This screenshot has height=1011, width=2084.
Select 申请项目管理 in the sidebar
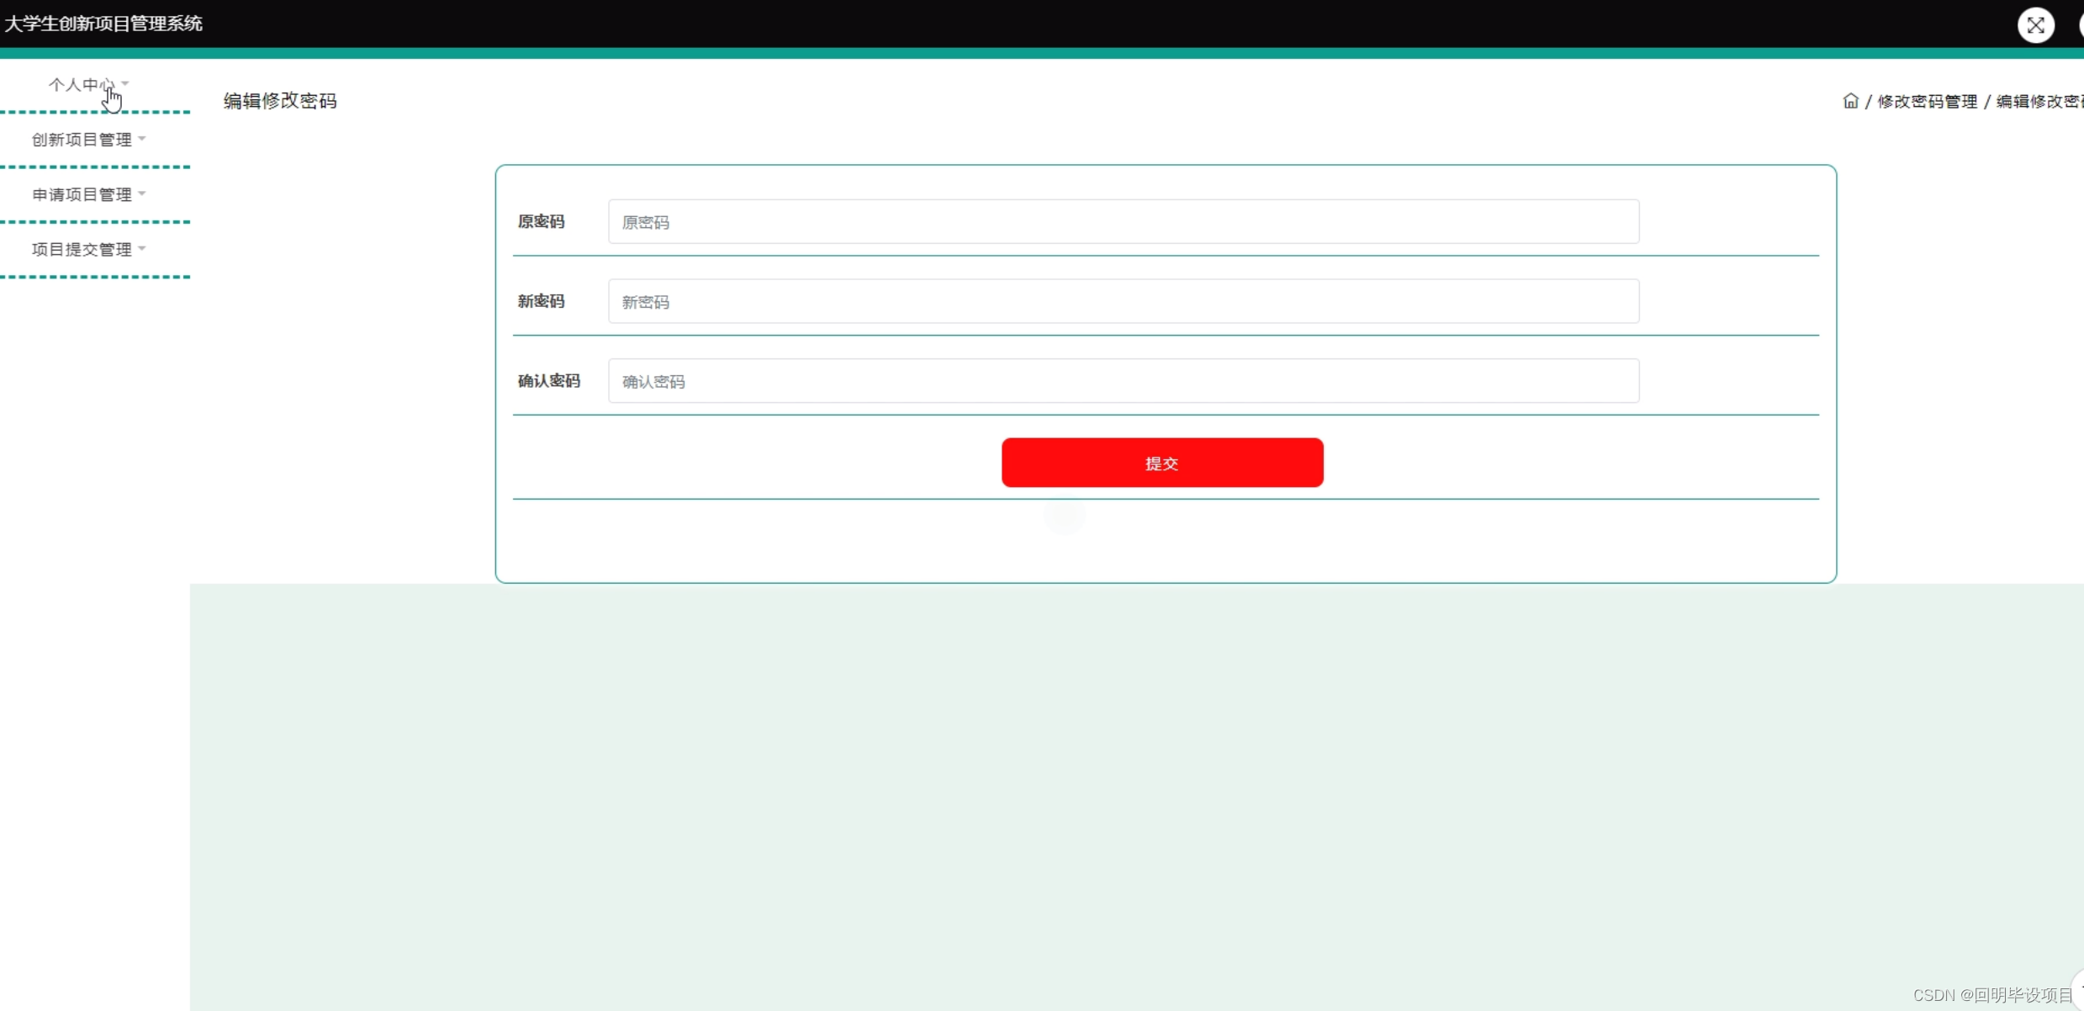click(x=82, y=194)
